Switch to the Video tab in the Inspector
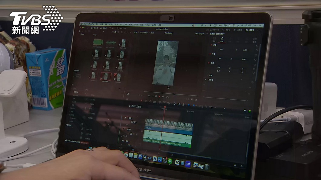The width and height of the screenshot is (321, 180). click(x=214, y=39)
